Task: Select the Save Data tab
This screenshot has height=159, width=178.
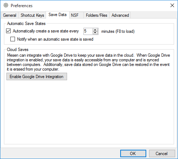Action: 57,15
